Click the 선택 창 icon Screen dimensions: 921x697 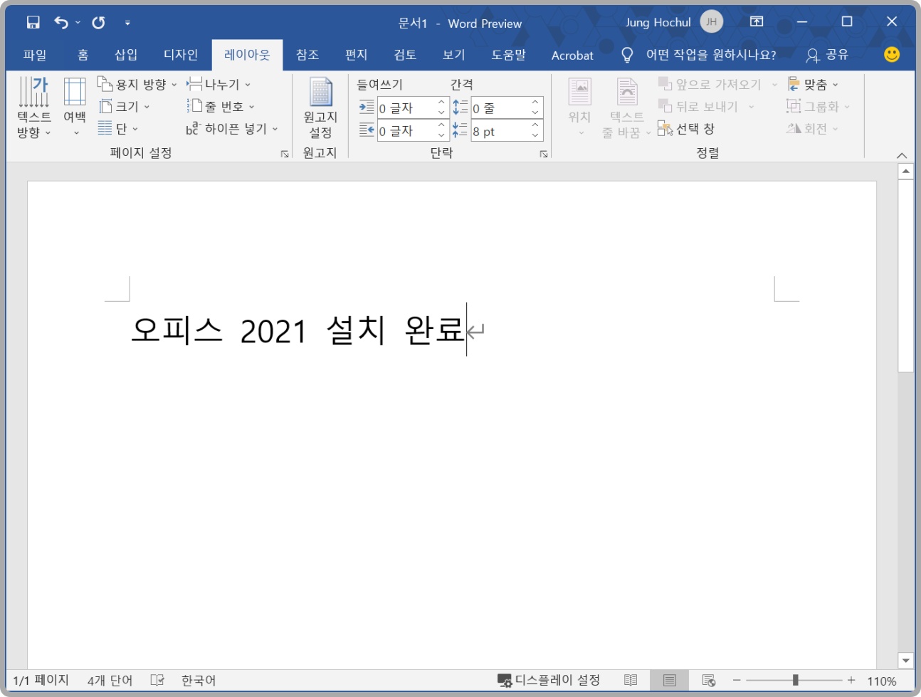(x=688, y=129)
